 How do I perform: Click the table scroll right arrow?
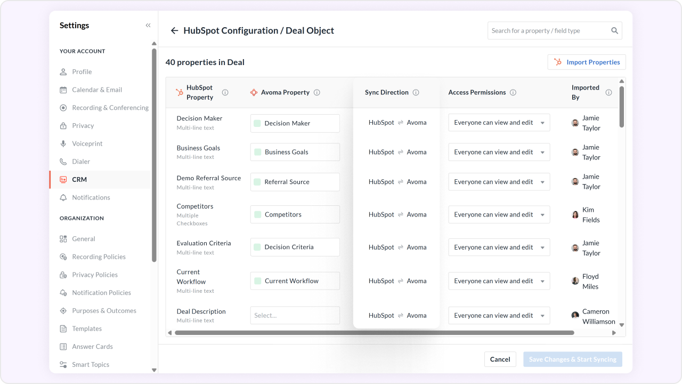click(x=614, y=333)
